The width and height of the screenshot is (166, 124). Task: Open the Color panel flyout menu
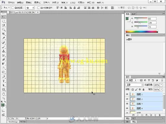click(163, 14)
